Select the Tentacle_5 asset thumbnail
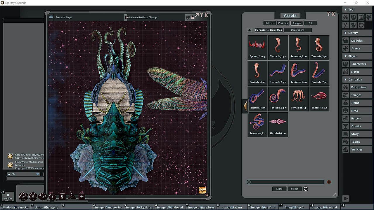 tap(278, 73)
